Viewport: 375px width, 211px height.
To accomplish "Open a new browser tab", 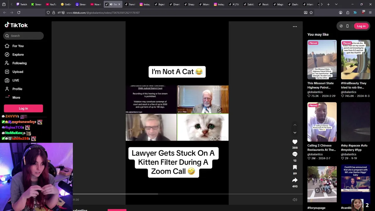I will point(328,4).
